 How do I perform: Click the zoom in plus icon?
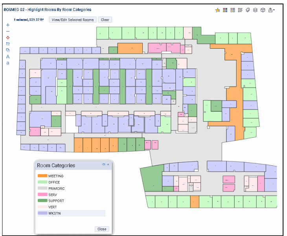(8, 25)
